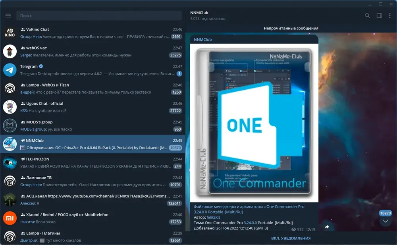
Task: Open the three-dot channel options menu
Action: 390,16
